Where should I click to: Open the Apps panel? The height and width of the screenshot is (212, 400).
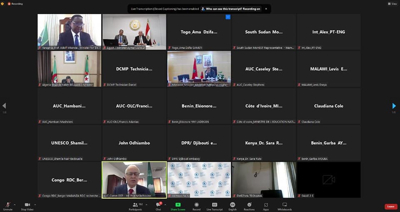pos(266,205)
